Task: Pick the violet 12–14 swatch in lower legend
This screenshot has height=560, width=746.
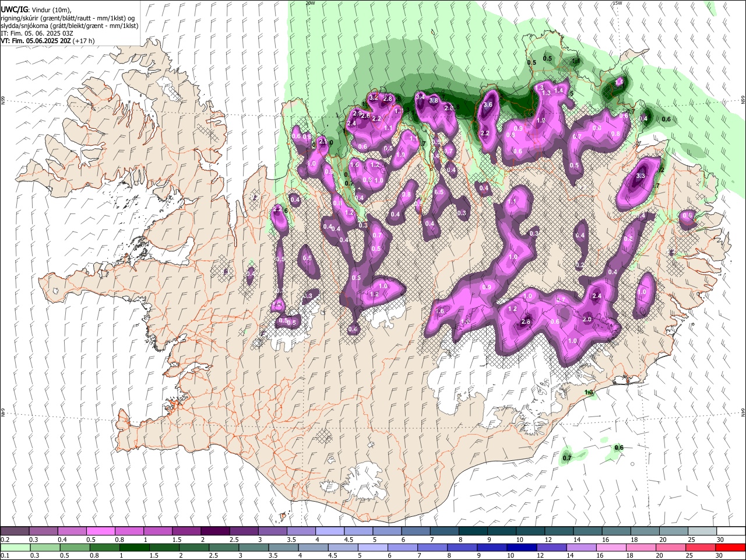Action: coord(551,548)
